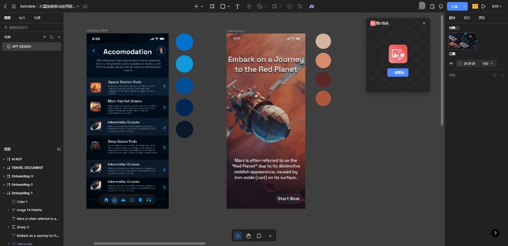Click the back arrow at top left
The height and width of the screenshot is (246, 508).
(5, 7)
